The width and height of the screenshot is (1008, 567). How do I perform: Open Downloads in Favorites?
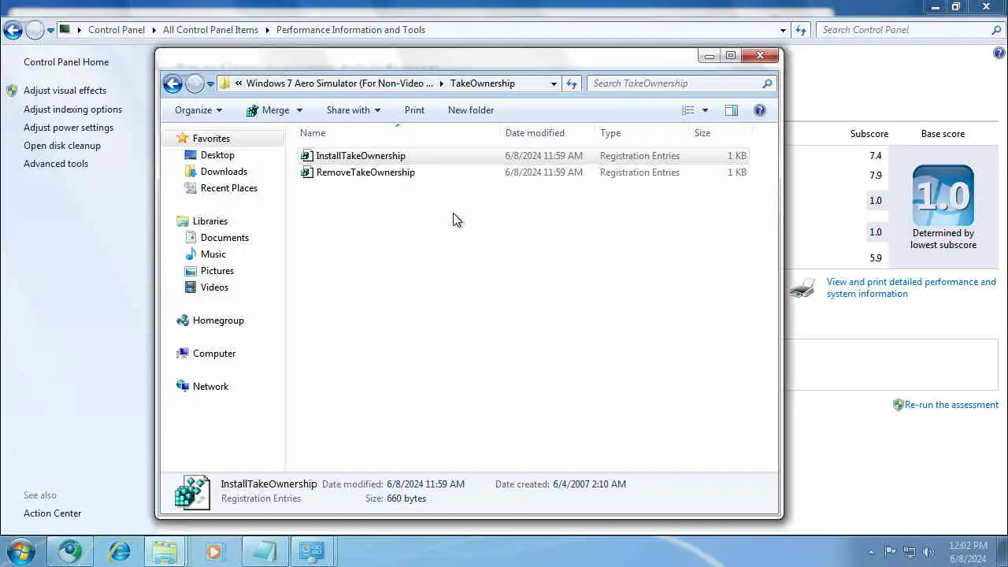coord(224,172)
